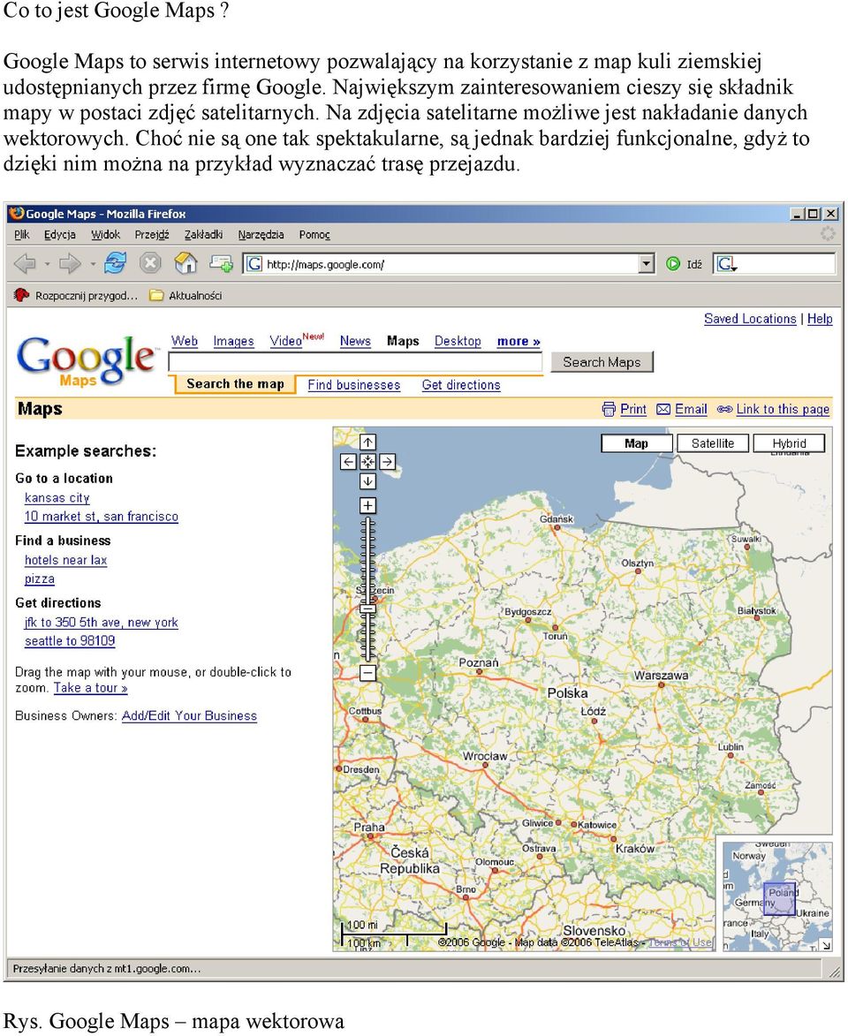Open the Plik menu
Image resolution: width=848 pixels, height=1036 pixels.
(x=22, y=235)
